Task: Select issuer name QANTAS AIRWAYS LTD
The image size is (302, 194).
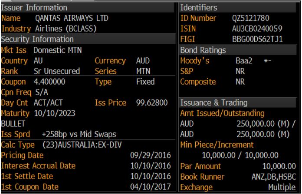Action: pyautogui.click(x=72, y=18)
